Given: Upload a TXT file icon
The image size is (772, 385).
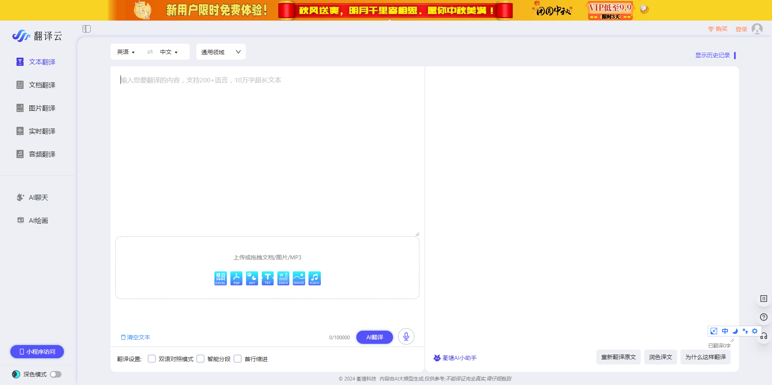Looking at the screenshot, I should pos(268,278).
